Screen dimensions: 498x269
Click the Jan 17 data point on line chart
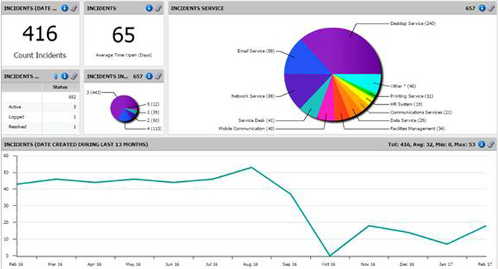coord(447,244)
